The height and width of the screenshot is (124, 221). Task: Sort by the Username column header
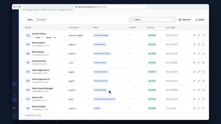pyautogui.click(x=75, y=28)
